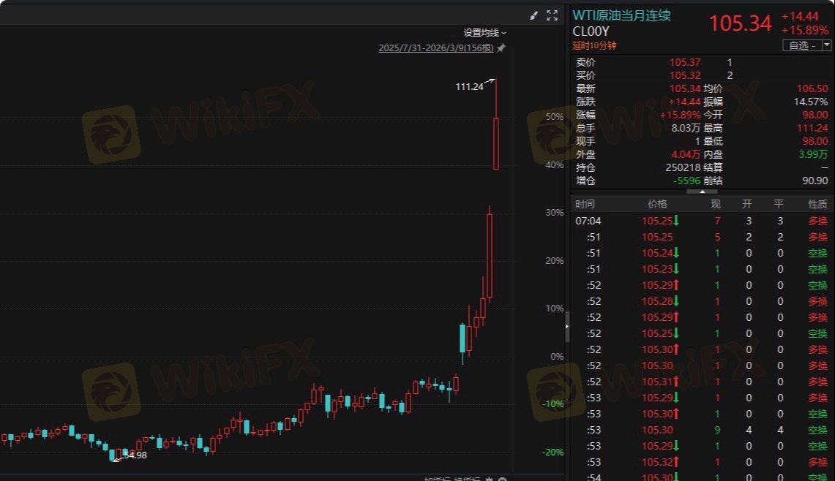Image resolution: width=835 pixels, height=481 pixels.
Task: Click the WTI原油当月连续 title
Action: 621,15
